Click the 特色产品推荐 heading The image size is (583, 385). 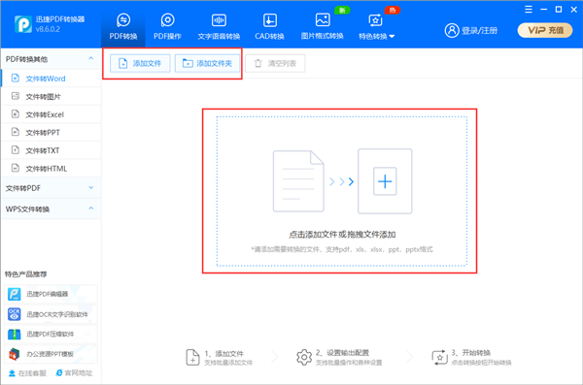pyautogui.click(x=25, y=274)
